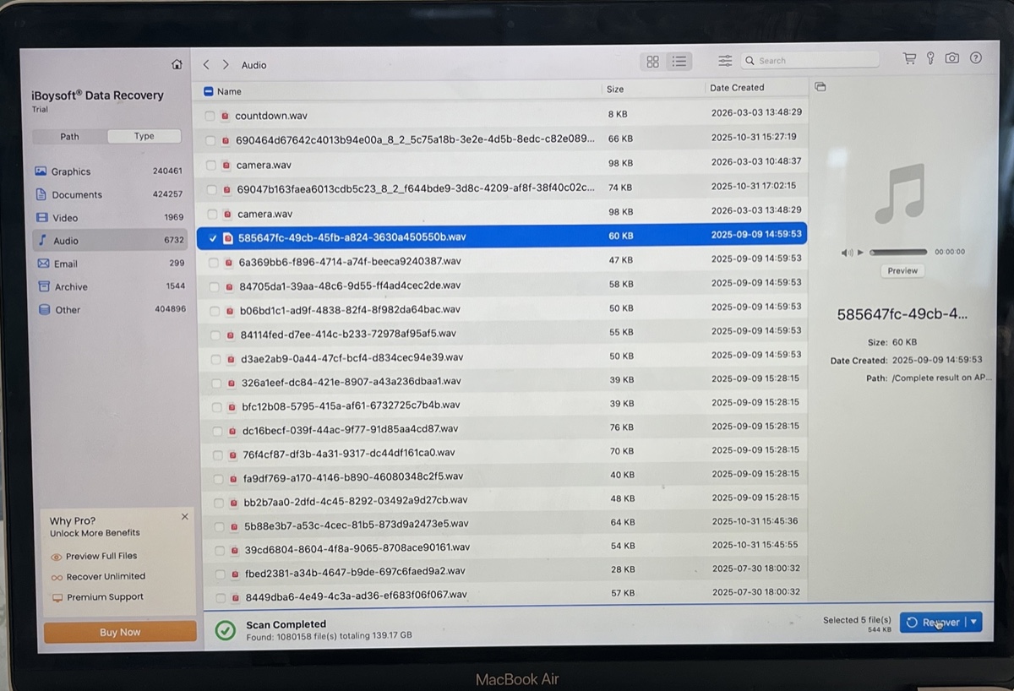
Task: Open the Recover button dropdown arrow
Action: 973,623
